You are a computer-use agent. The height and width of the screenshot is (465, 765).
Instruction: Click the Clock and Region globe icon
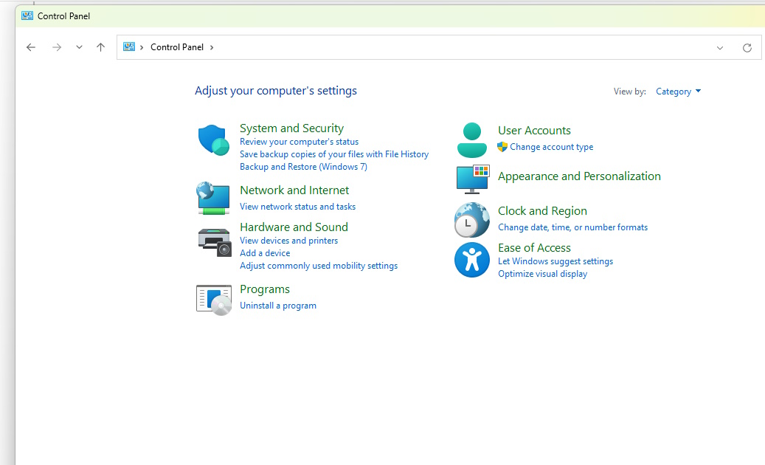click(472, 219)
